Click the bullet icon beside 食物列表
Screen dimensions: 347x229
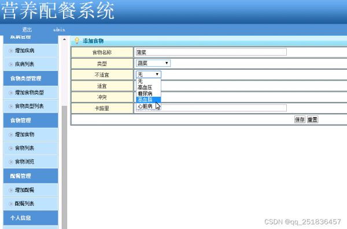(x=10, y=148)
